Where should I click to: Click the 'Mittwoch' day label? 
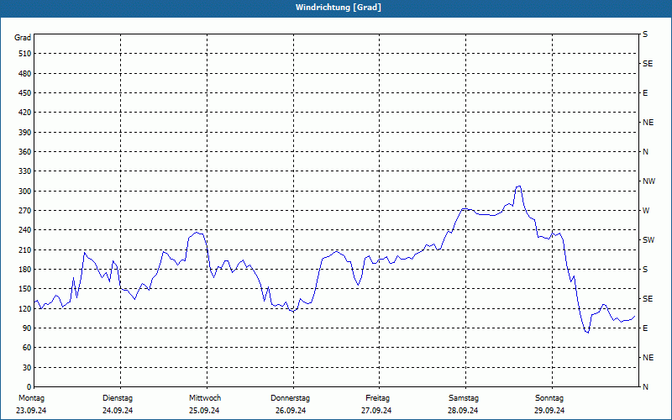pos(205,398)
